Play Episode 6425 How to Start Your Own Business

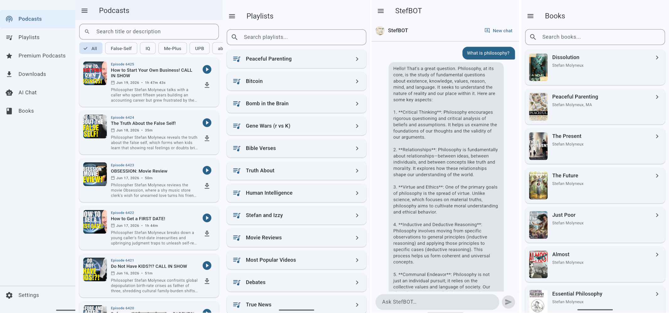pos(207,69)
